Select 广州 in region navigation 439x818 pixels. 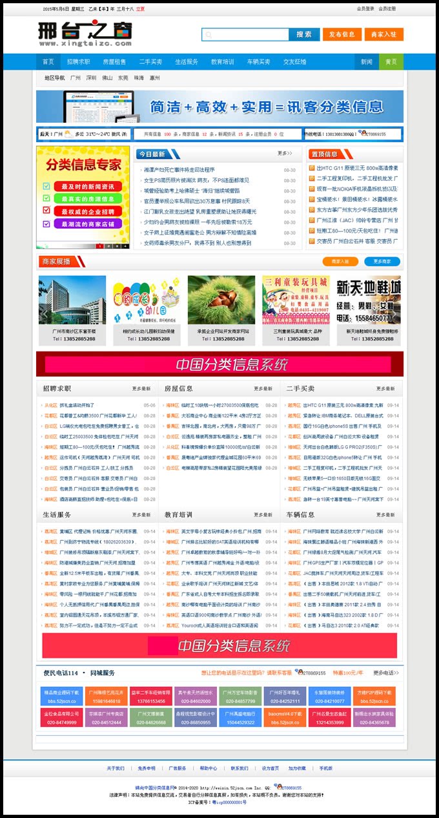click(x=76, y=78)
